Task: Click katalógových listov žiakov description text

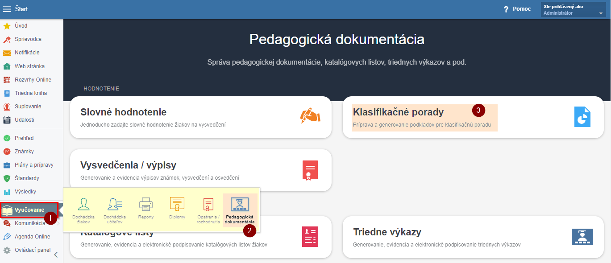Action: (x=174, y=245)
